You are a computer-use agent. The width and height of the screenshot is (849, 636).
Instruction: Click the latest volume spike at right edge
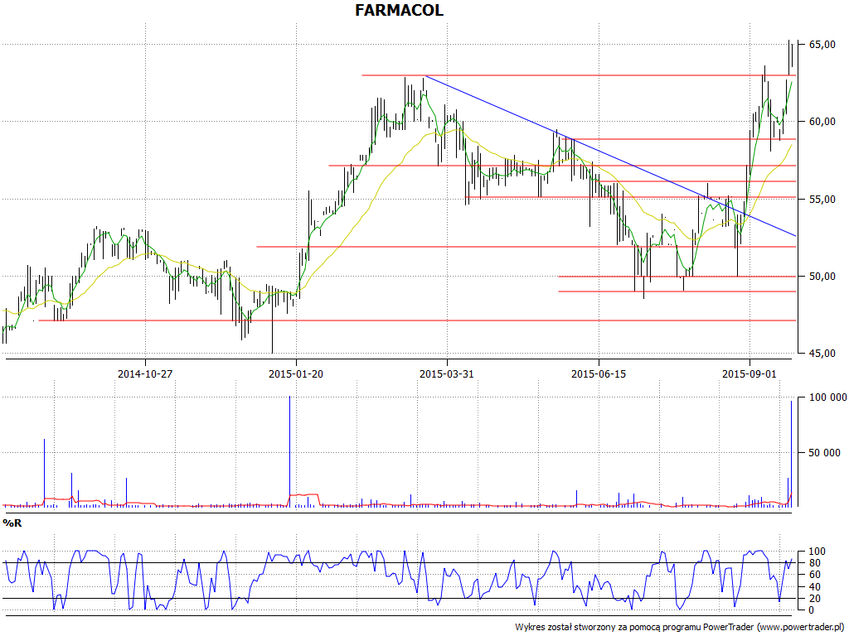click(x=791, y=454)
